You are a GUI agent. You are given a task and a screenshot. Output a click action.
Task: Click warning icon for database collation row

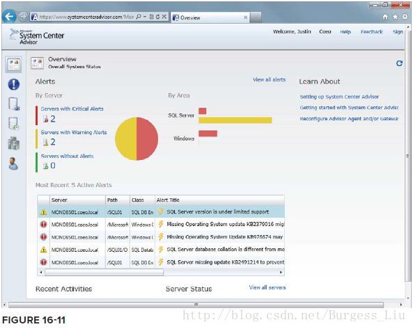coord(43,250)
